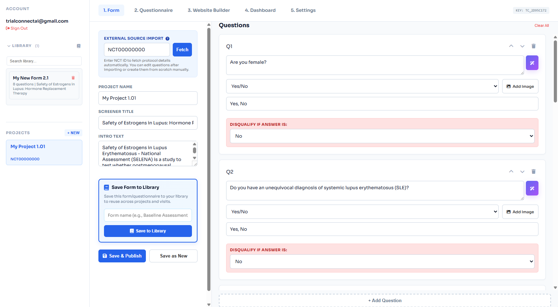Image resolution: width=558 pixels, height=307 pixels.
Task: Delete question Q2 with trash icon
Action: click(533, 171)
